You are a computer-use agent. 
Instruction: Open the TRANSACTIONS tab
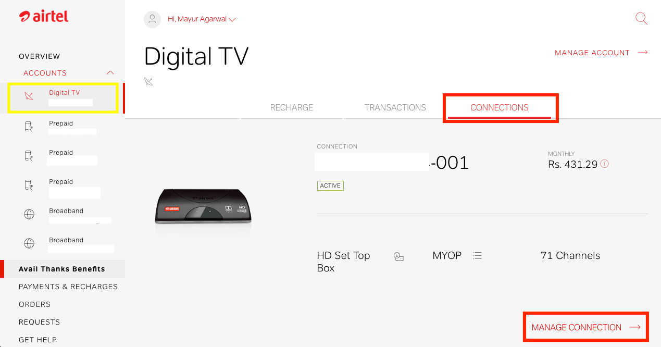pos(395,107)
